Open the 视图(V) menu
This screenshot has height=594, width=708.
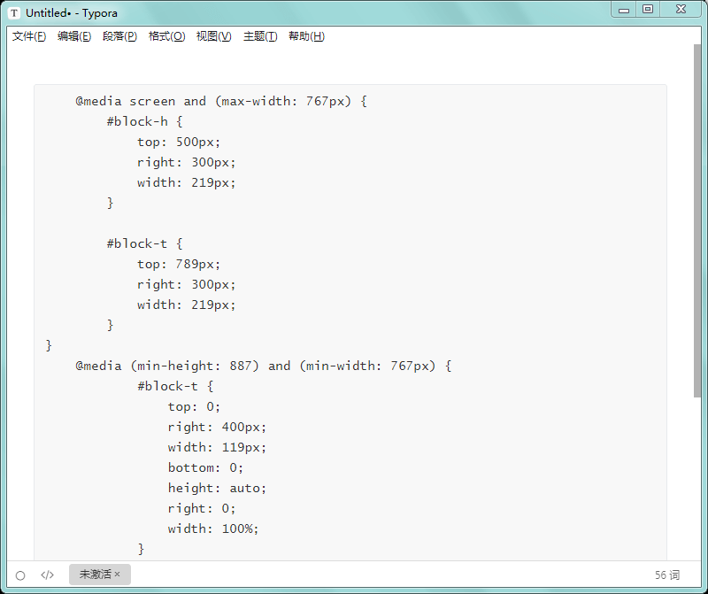[x=213, y=36]
